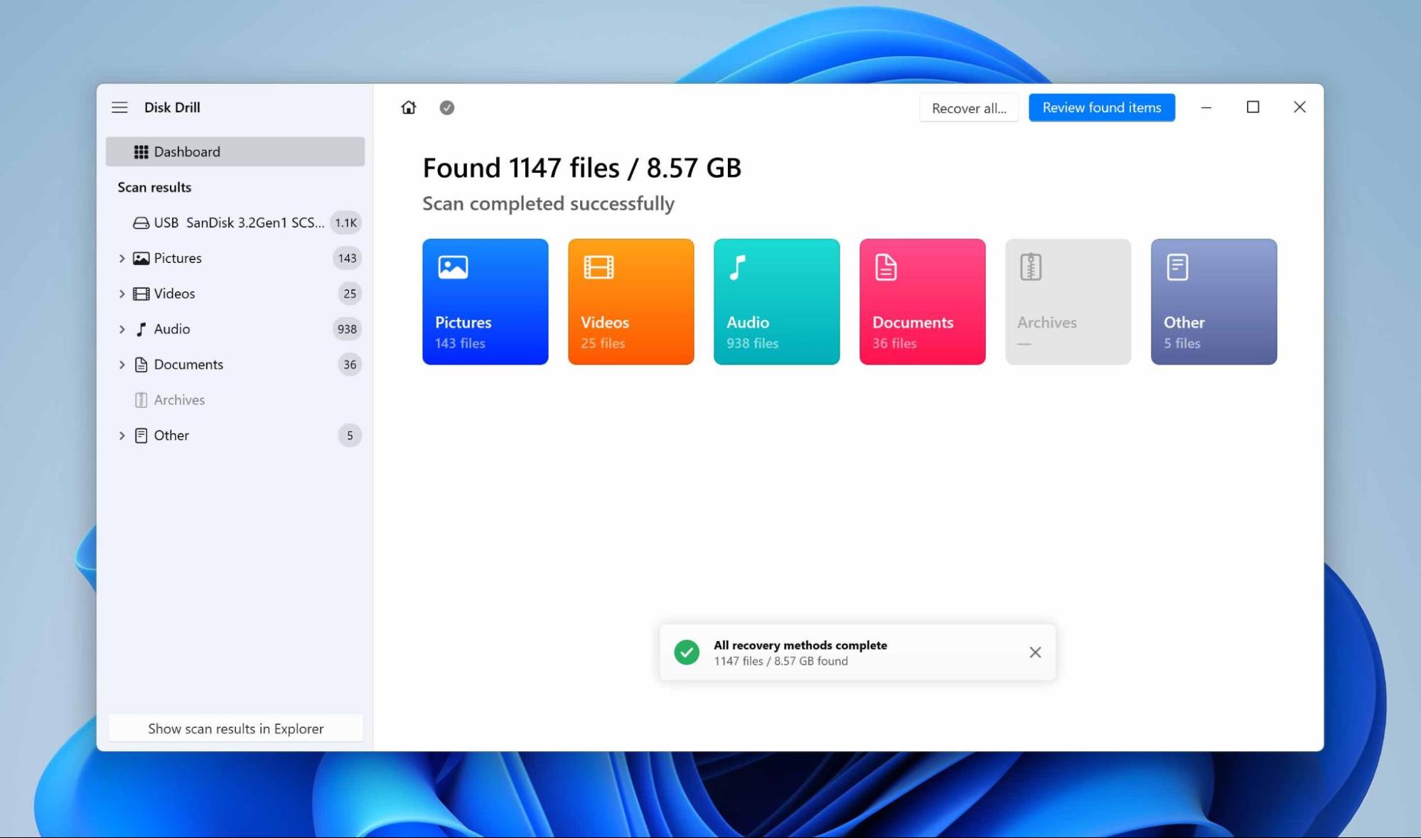
Task: Click the Recover all button
Action: point(968,108)
